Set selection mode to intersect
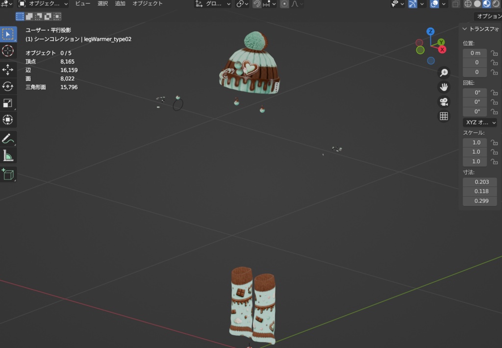The width and height of the screenshot is (502, 348). click(x=57, y=16)
